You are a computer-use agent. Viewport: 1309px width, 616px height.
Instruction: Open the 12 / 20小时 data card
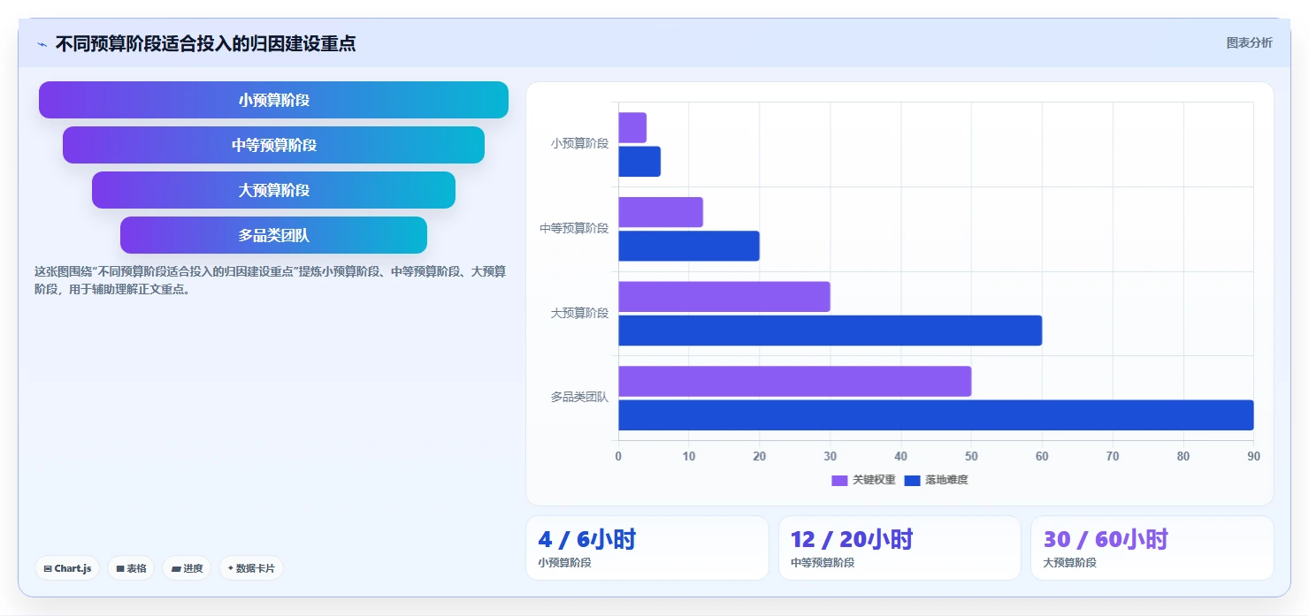pyautogui.click(x=900, y=548)
